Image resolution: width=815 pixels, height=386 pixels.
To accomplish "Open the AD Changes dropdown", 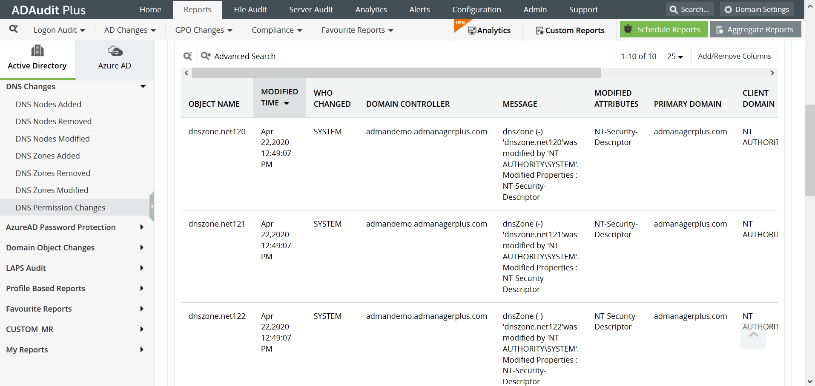I will click(130, 30).
